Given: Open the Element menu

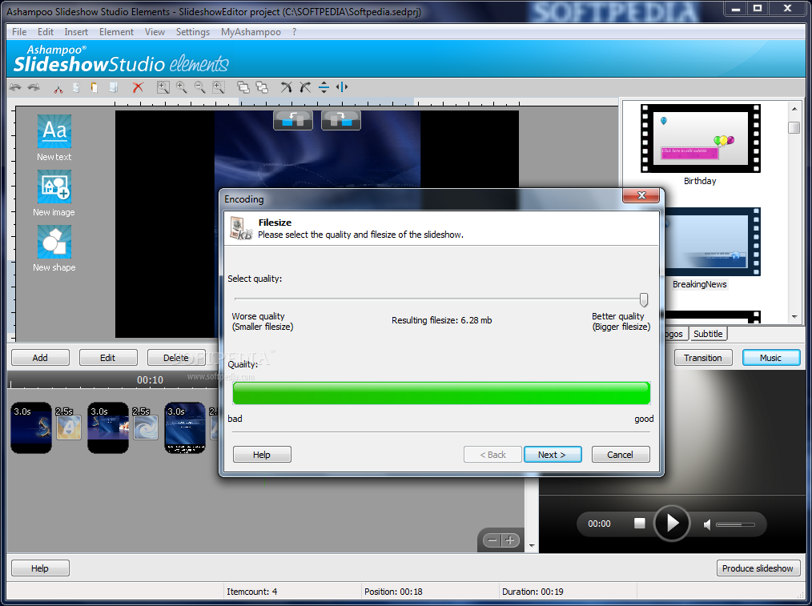Looking at the screenshot, I should point(117,32).
